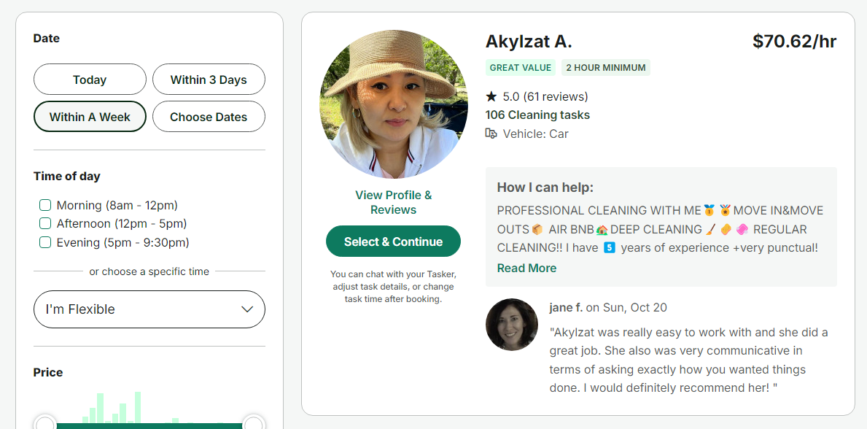Open the I'm Flexible specific time selector
867x429 pixels.
[x=149, y=309]
